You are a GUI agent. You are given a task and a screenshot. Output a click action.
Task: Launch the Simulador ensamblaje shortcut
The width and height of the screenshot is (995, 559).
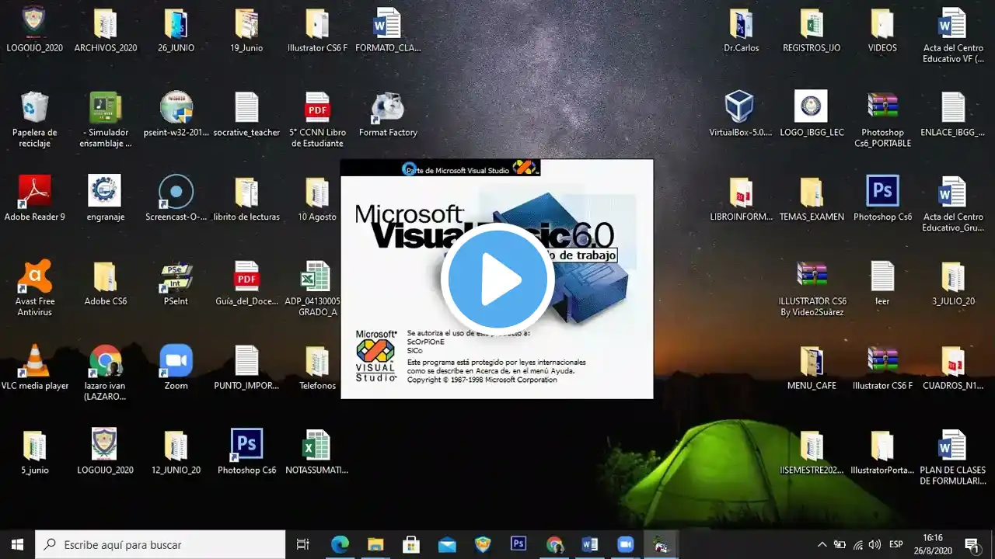105,107
